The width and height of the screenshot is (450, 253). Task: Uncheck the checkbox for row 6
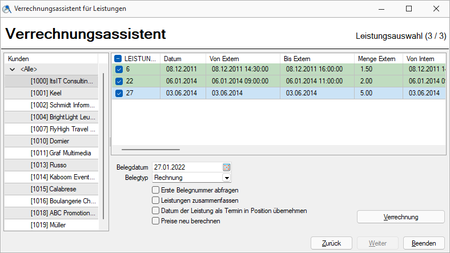coord(119,69)
